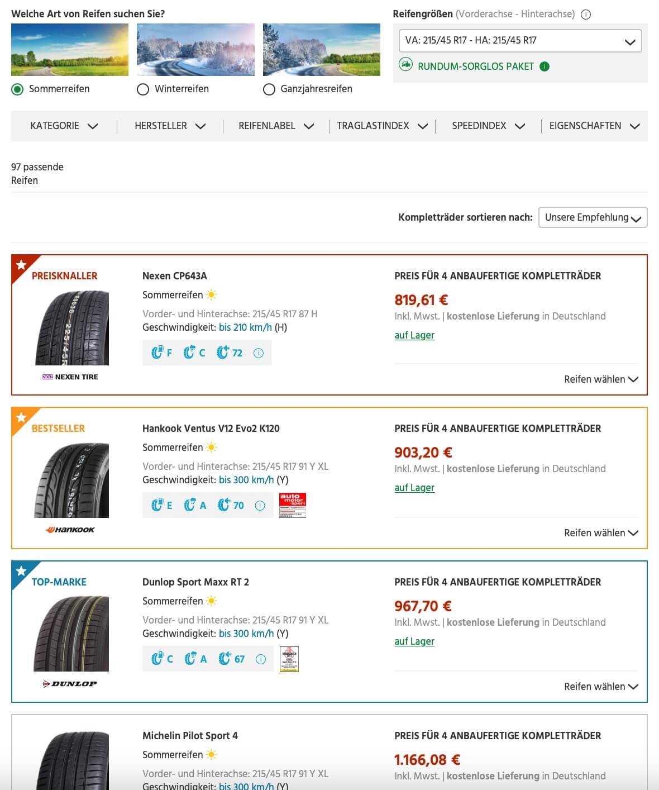Open the tire size dropdown VA: 215/45 R17
This screenshot has width=659, height=790.
pyautogui.click(x=520, y=41)
